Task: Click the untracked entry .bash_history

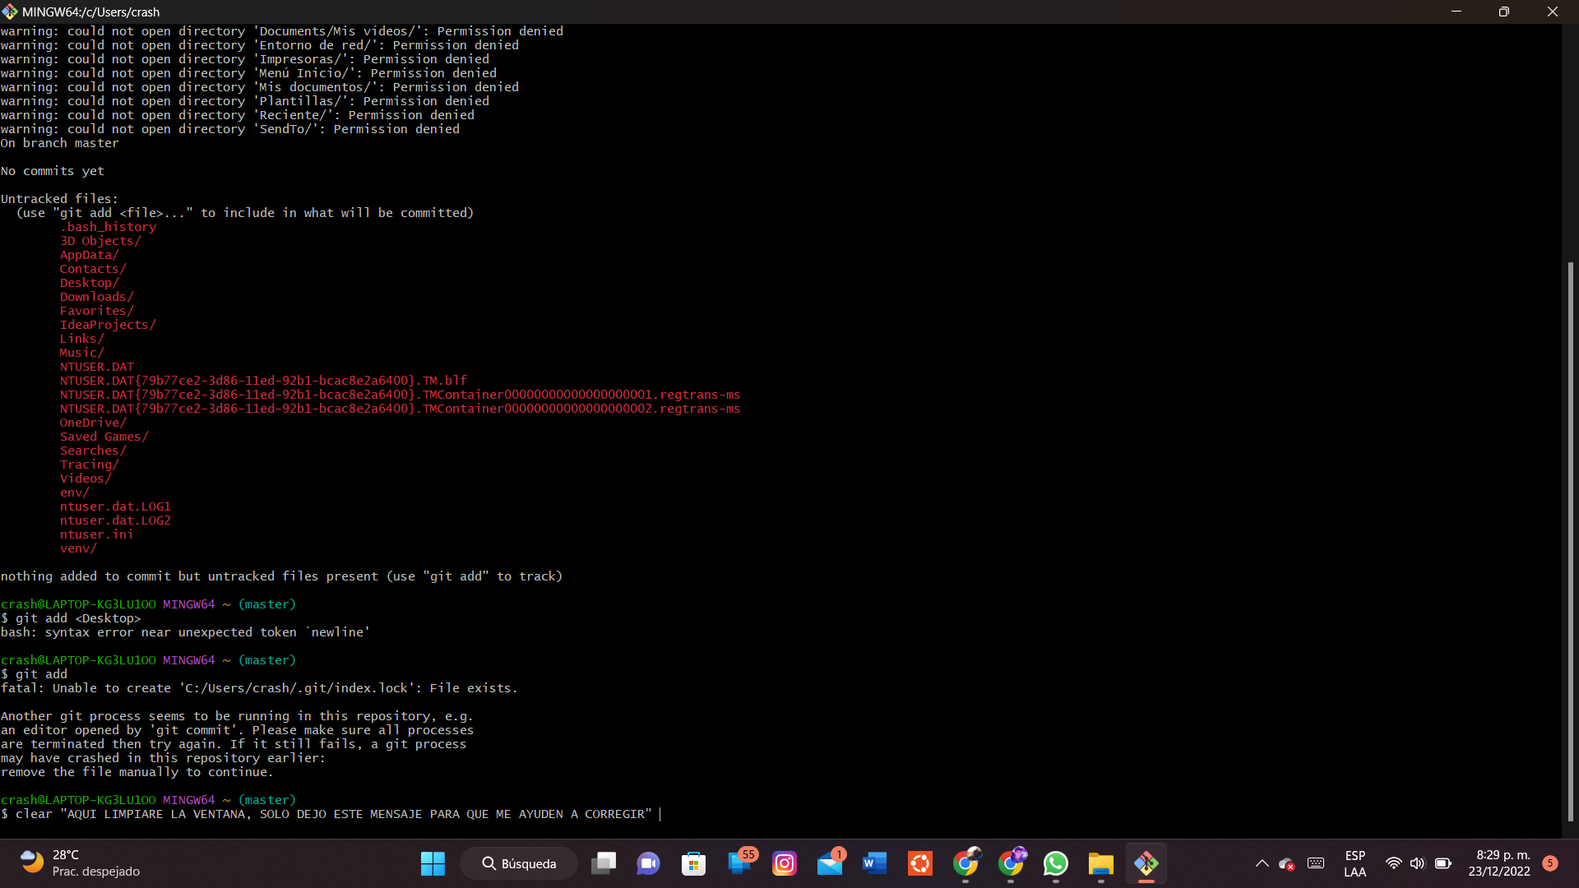Action: coord(108,227)
